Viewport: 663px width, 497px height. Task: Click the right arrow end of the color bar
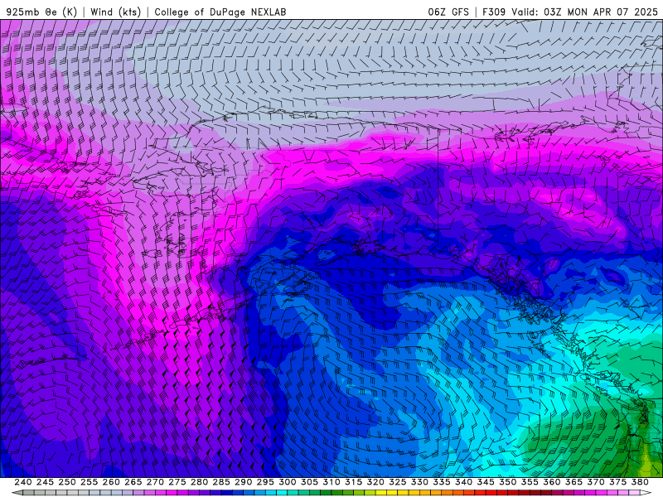pos(646,493)
